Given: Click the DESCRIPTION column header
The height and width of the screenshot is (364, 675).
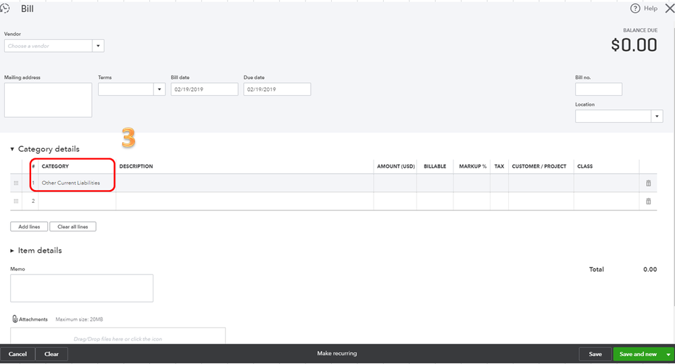Looking at the screenshot, I should coord(136,166).
